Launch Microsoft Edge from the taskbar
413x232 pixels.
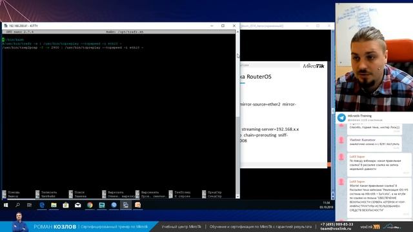coord(41,205)
